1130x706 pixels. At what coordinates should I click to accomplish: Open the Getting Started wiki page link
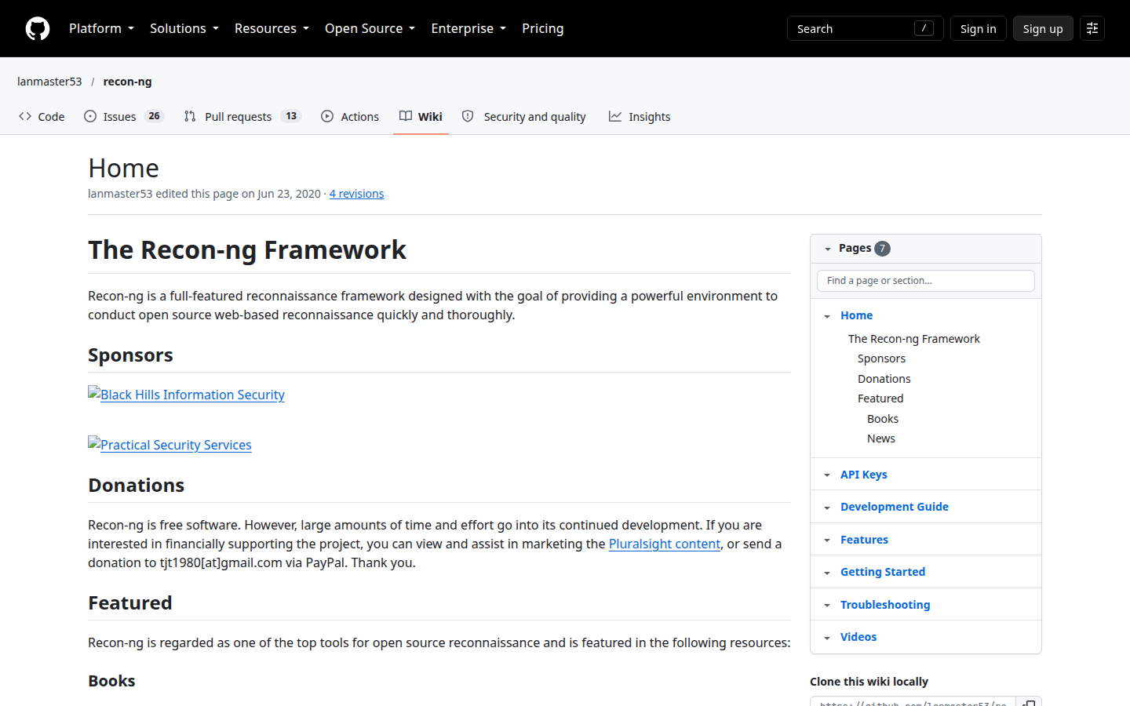pyautogui.click(x=883, y=572)
